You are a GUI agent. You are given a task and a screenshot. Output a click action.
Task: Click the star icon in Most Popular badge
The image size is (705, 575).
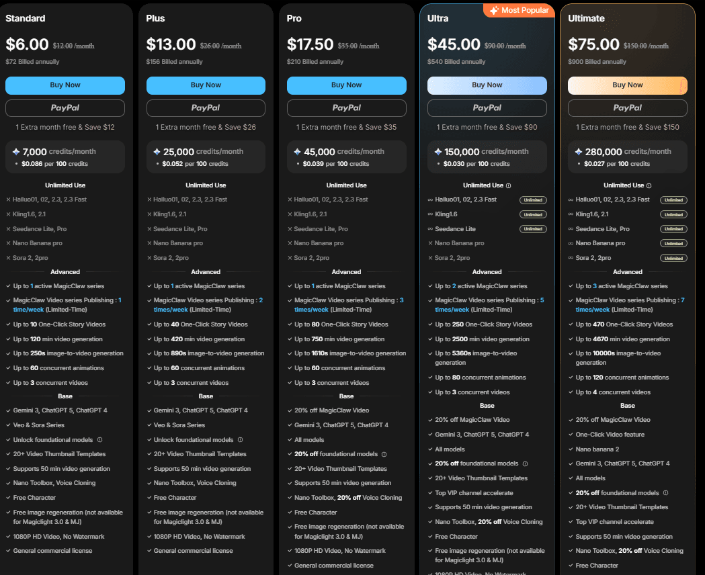click(x=494, y=10)
